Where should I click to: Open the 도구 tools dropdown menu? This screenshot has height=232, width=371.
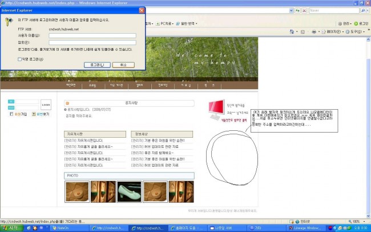[357, 31]
